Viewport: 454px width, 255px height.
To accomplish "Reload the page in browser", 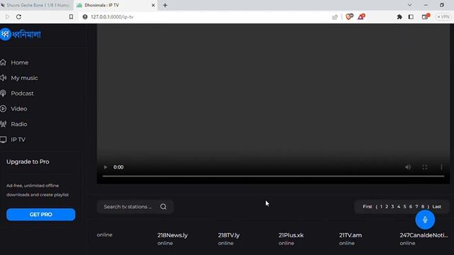I will tap(19, 17).
